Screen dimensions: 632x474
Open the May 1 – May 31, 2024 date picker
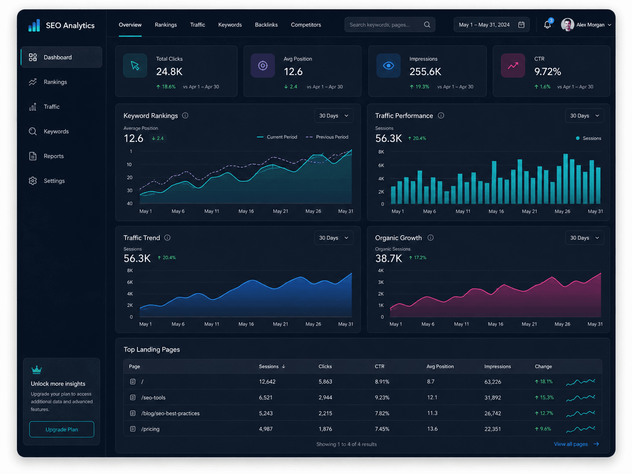point(492,25)
